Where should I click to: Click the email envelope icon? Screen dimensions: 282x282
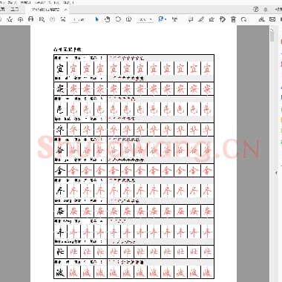click(x=272, y=19)
